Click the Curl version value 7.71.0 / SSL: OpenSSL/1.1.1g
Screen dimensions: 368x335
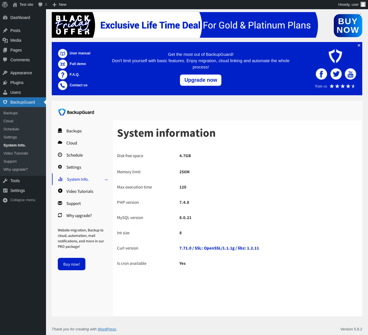(x=219, y=248)
